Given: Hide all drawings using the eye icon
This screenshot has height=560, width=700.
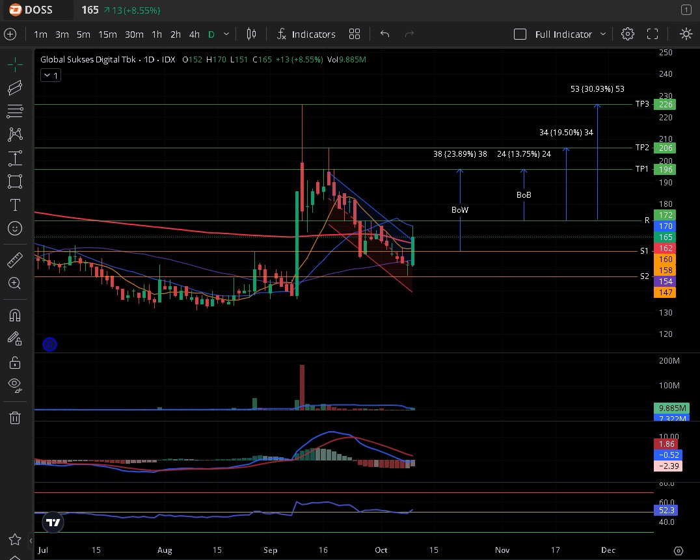Looking at the screenshot, I should (x=14, y=385).
